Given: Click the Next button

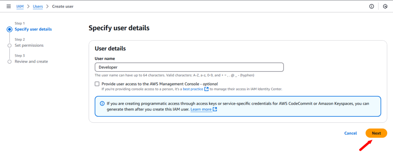Looking at the screenshot, I should click(x=376, y=133).
